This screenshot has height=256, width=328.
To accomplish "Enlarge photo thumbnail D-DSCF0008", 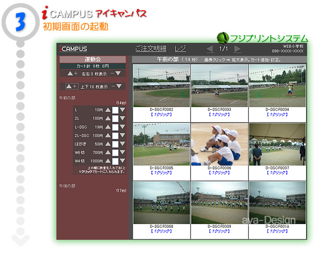I will 161,203.
